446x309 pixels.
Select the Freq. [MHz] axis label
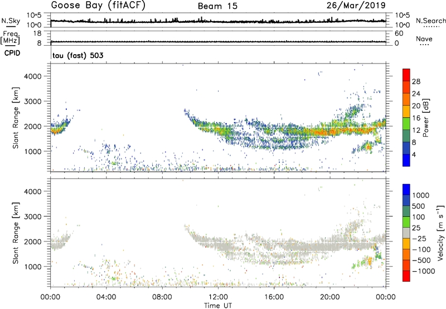[x=10, y=37]
